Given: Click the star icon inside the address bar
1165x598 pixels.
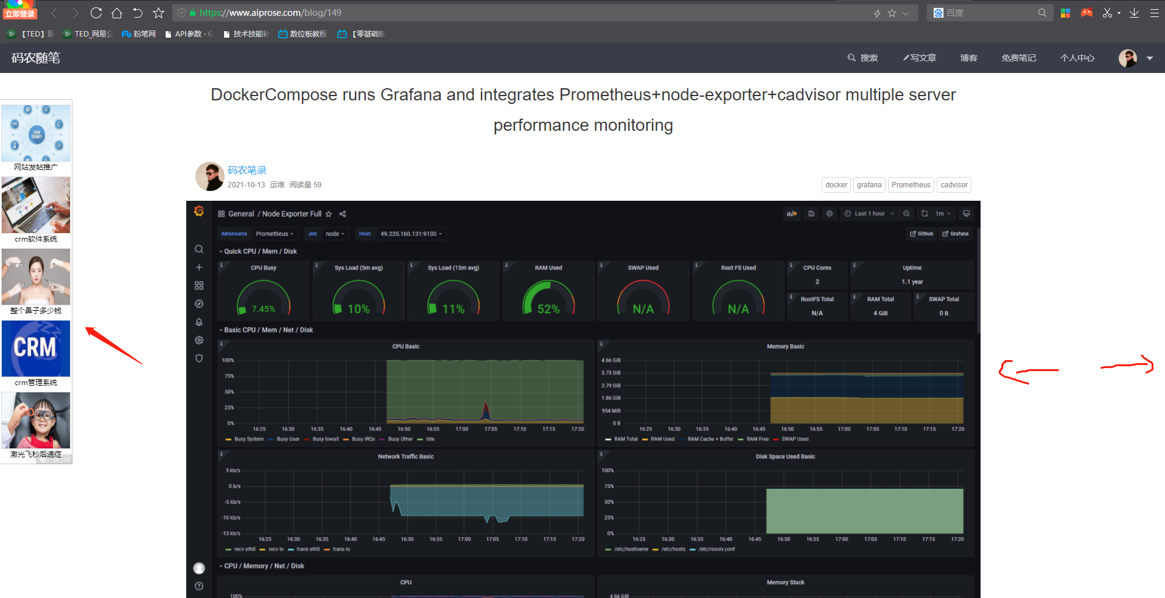Looking at the screenshot, I should (892, 13).
